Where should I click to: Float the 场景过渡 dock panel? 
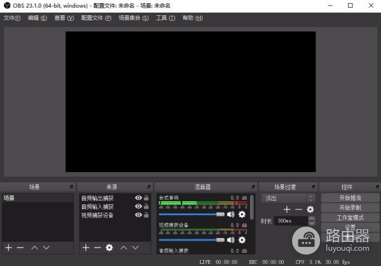click(x=314, y=187)
